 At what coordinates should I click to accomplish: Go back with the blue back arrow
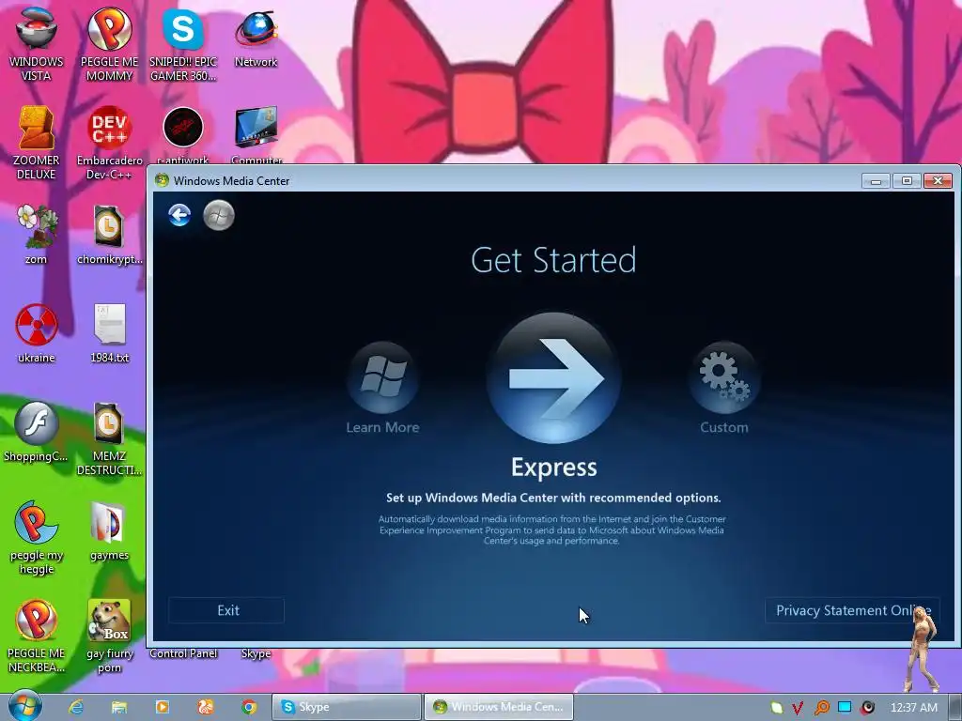coord(179,215)
